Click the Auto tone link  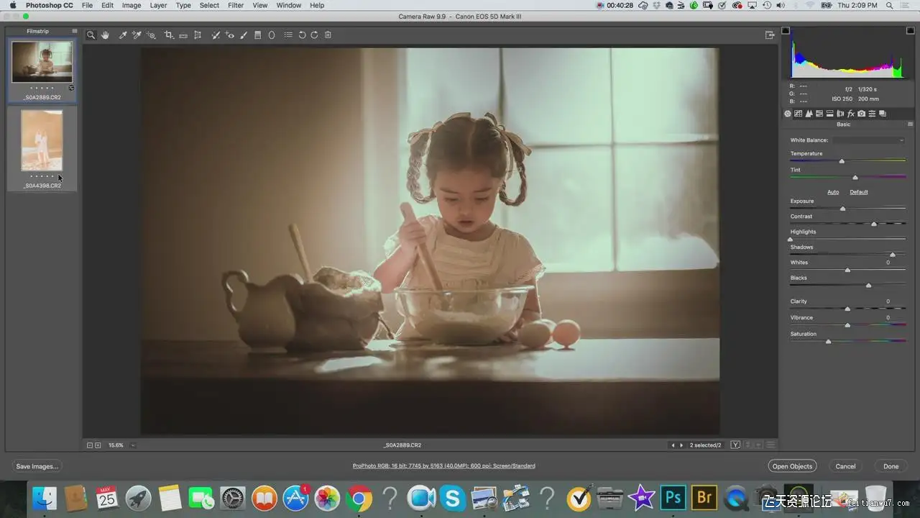pyautogui.click(x=833, y=192)
